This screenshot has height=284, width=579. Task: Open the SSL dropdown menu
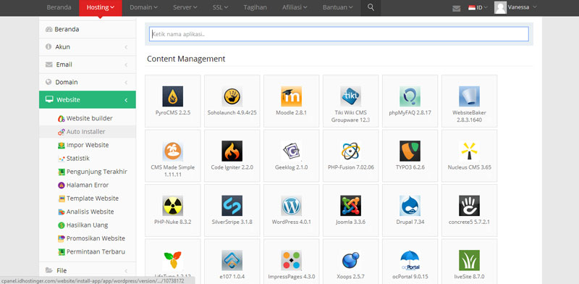tap(220, 7)
